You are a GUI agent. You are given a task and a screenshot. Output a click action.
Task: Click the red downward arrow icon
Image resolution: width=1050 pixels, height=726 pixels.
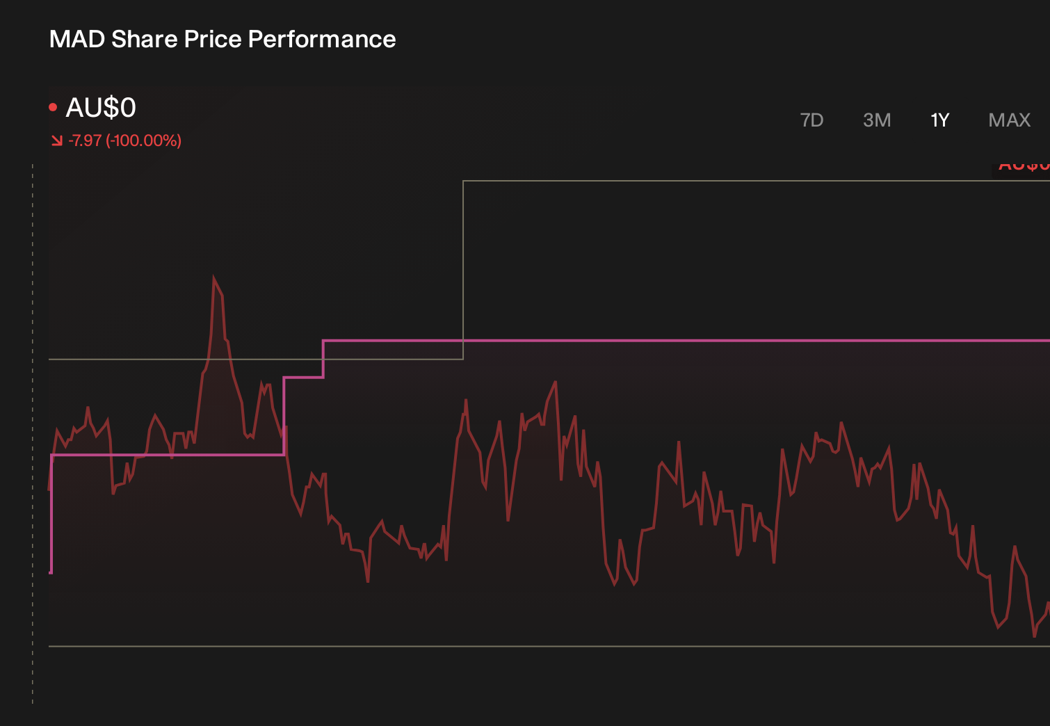tap(57, 140)
